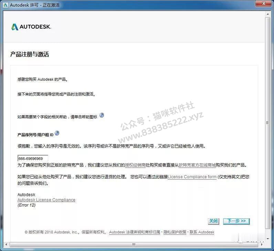Click the Autodesk title bar app icon
This screenshot has width=274, height=251.
(x=6, y=5)
